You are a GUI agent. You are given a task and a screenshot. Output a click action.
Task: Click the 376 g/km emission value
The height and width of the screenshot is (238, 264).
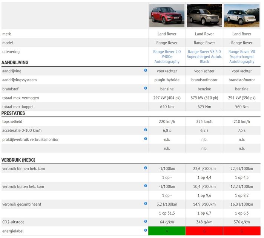[x=242, y=222]
